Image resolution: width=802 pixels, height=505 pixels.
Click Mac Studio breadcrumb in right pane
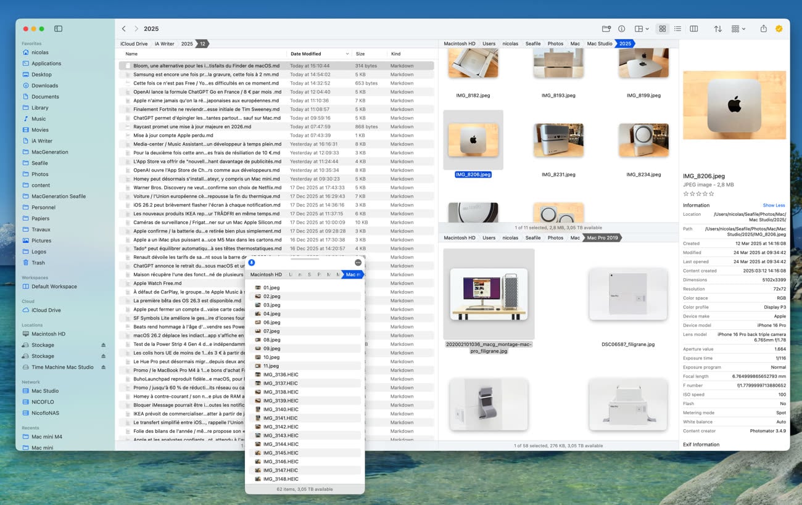point(599,44)
